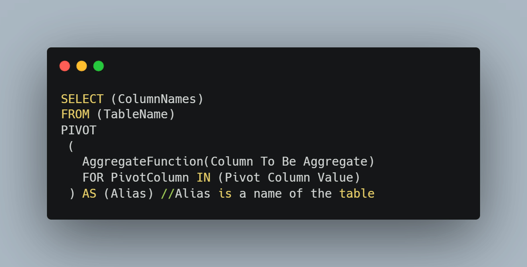The height and width of the screenshot is (267, 527).
Task: Click the SELECT keyword
Action: pyautogui.click(x=82, y=99)
